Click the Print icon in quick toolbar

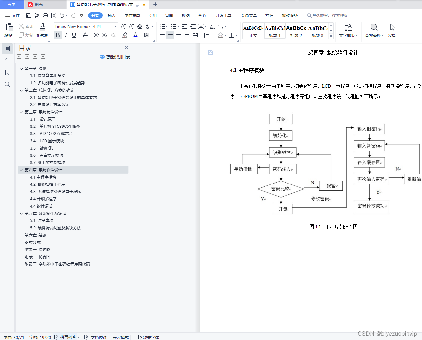45,15
